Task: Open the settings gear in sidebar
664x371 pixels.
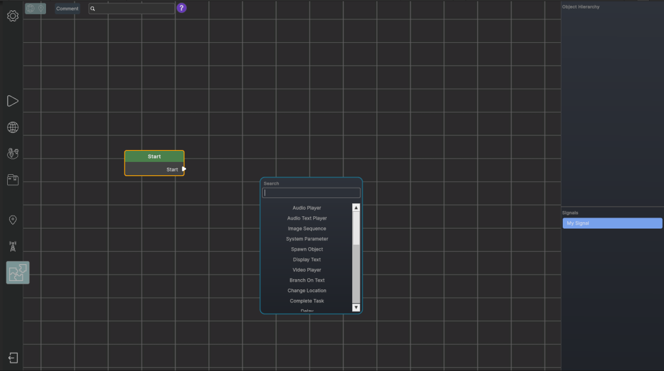Action: click(x=13, y=16)
